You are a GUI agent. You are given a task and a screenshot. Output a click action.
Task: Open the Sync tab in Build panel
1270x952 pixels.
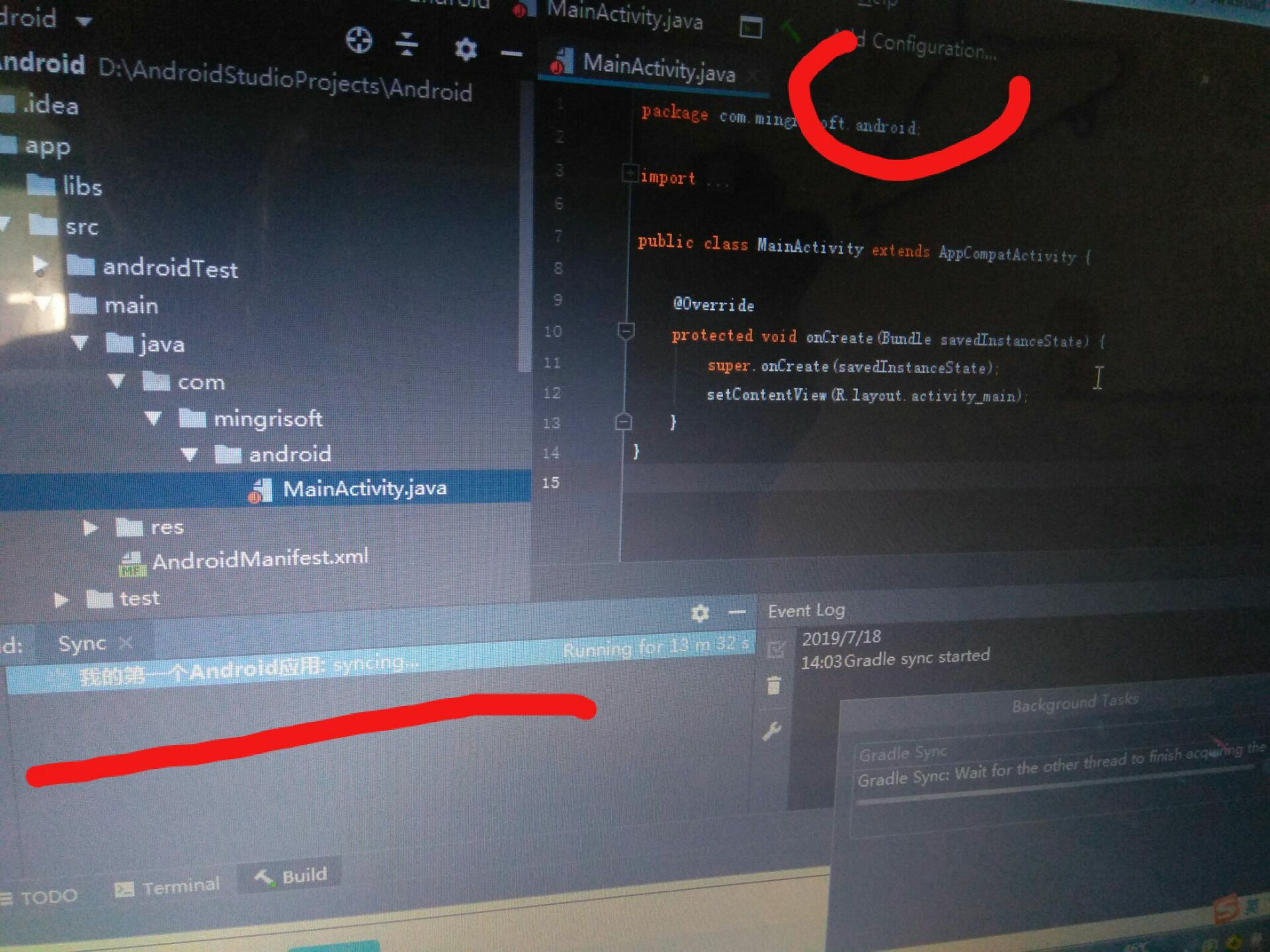(x=82, y=643)
